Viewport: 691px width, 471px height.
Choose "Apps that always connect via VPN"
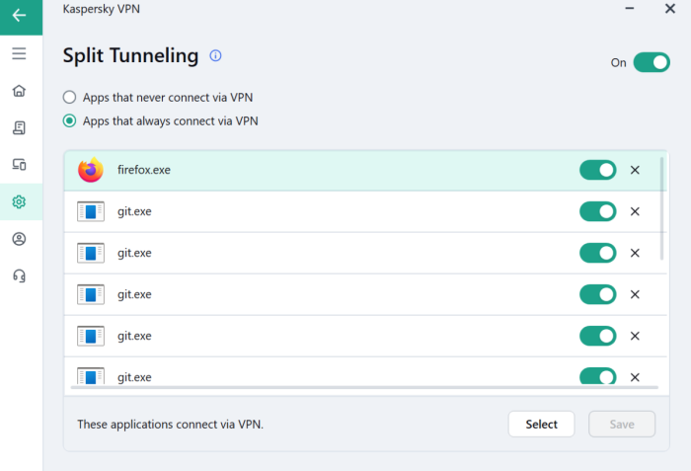69,121
